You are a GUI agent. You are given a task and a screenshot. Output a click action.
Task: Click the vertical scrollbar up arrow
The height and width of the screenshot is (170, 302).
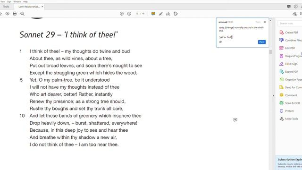[270, 20]
